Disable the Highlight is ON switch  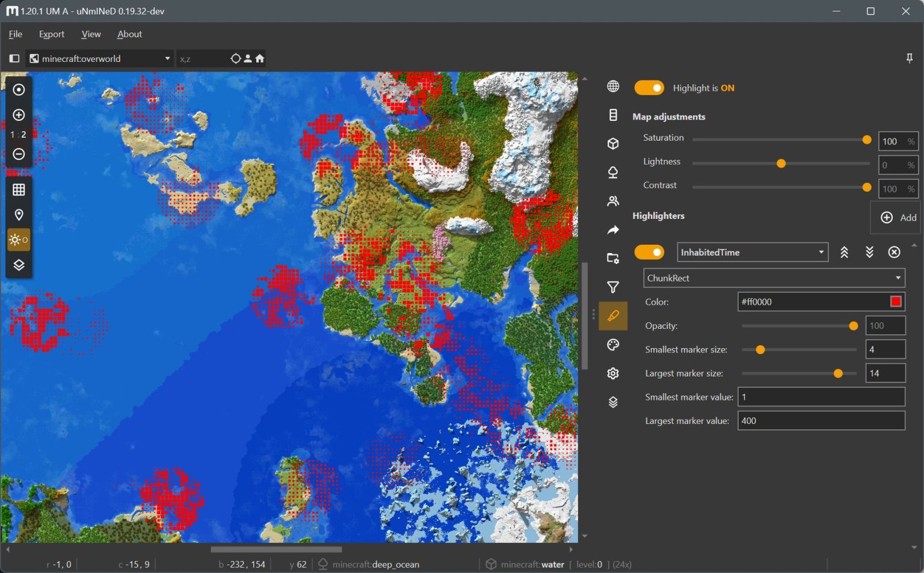648,88
